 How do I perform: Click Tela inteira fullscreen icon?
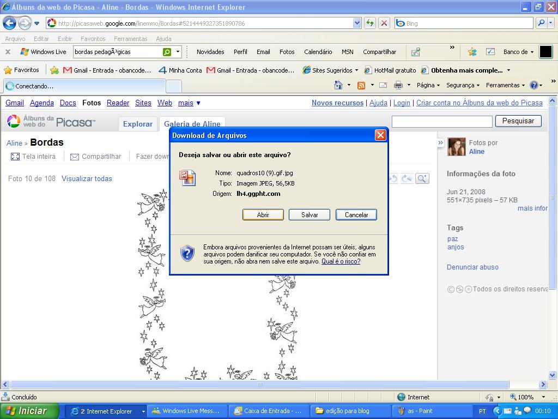(x=15, y=157)
